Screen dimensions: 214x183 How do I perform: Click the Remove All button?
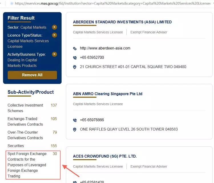pos(32,75)
